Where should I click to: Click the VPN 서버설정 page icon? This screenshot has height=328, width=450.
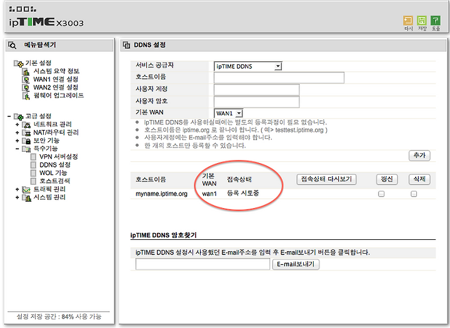click(x=33, y=157)
